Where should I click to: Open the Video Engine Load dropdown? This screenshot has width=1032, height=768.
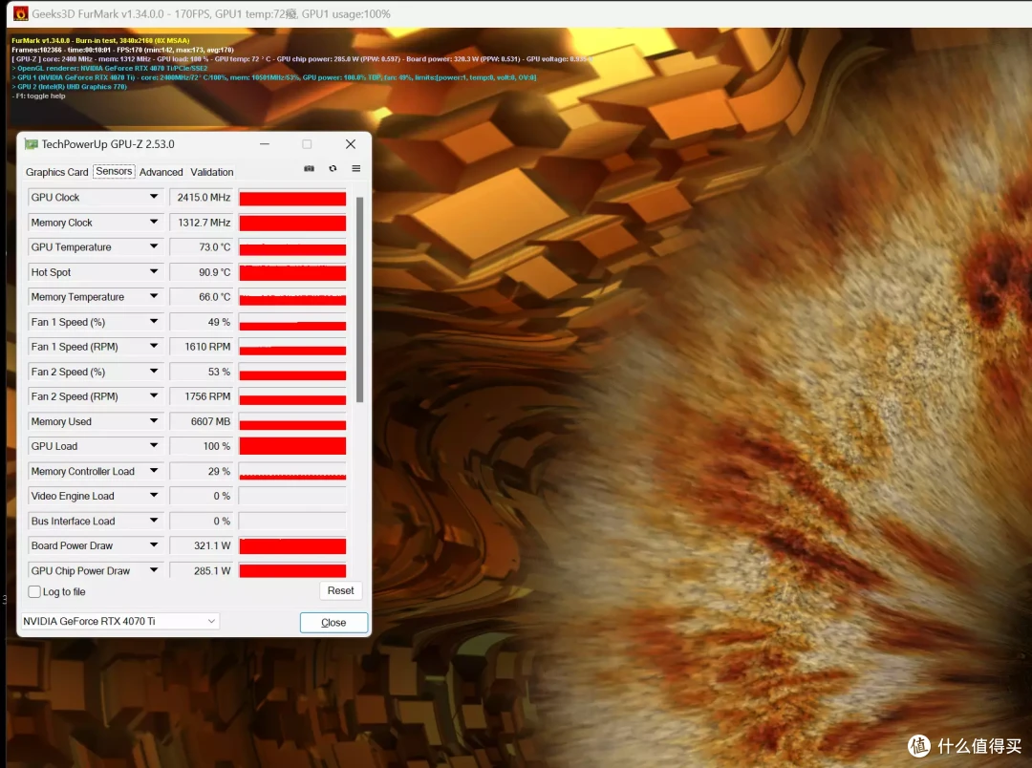[x=154, y=496]
